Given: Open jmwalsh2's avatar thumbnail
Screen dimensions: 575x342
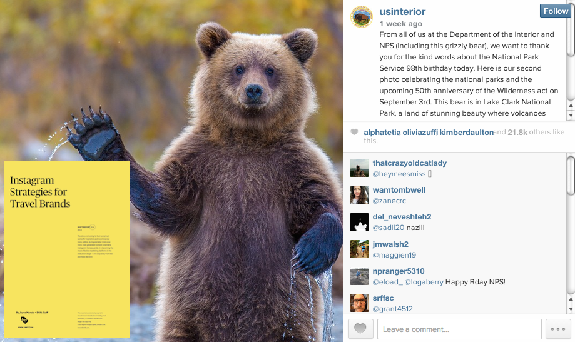Looking at the screenshot, I should point(359,249).
